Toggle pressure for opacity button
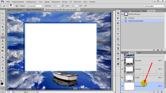 63,6
